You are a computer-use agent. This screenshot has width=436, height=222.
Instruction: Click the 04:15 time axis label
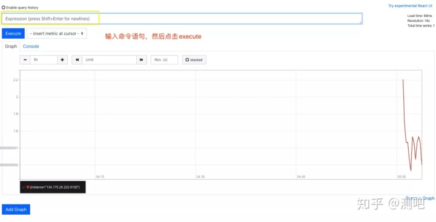[x=100, y=177]
